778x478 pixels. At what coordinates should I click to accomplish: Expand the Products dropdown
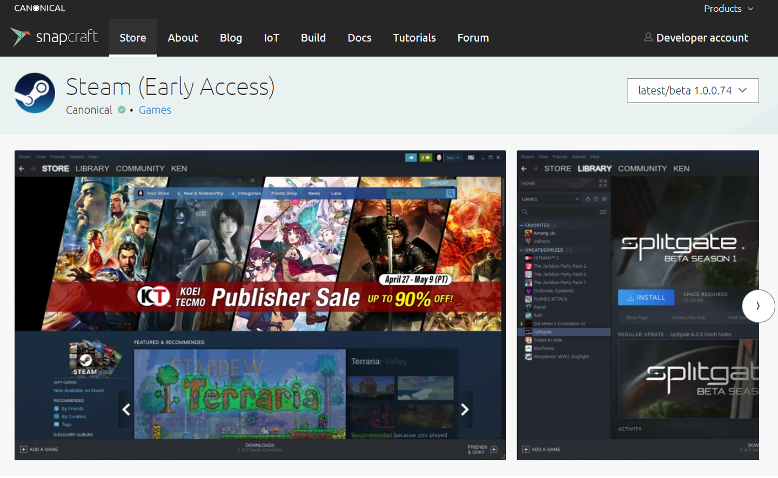click(x=728, y=9)
